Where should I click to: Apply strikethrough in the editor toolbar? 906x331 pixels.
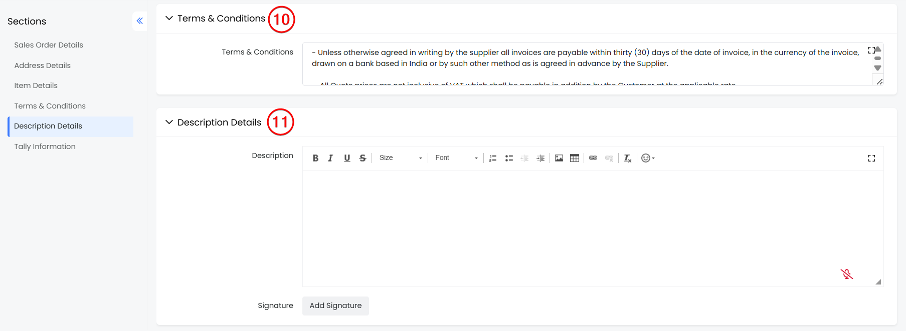coord(363,158)
